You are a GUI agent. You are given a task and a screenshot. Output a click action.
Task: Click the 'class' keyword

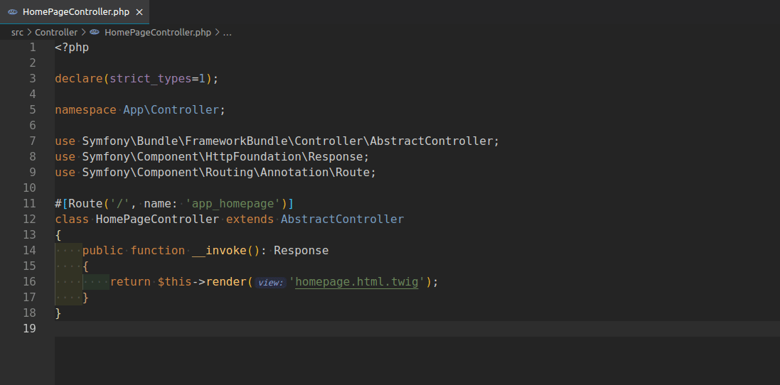pyautogui.click(x=72, y=219)
